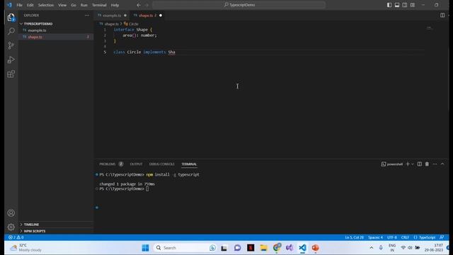Expand the NPM SCRIPTS section
Image resolution: width=453 pixels, height=255 pixels.
(35, 231)
